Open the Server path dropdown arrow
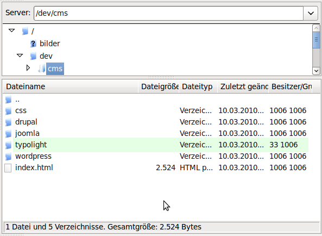Screen dimensions: 322x236 click(x=311, y=14)
